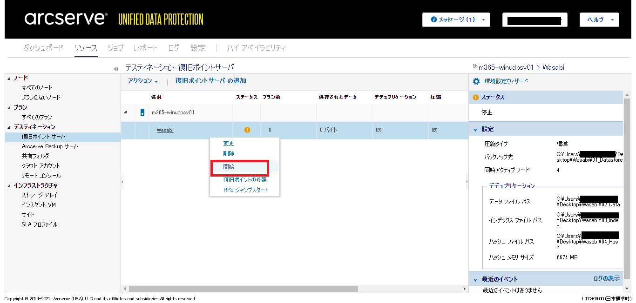Select すべてのプラン in the tree

tap(37, 117)
